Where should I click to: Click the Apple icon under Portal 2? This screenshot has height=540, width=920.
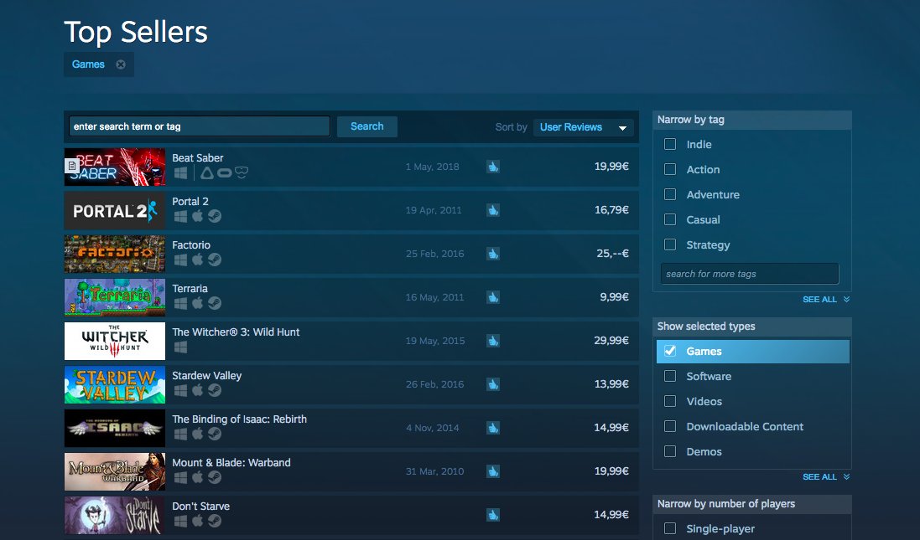[198, 215]
